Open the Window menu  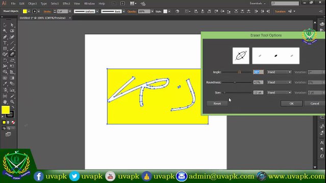pos(89,4)
